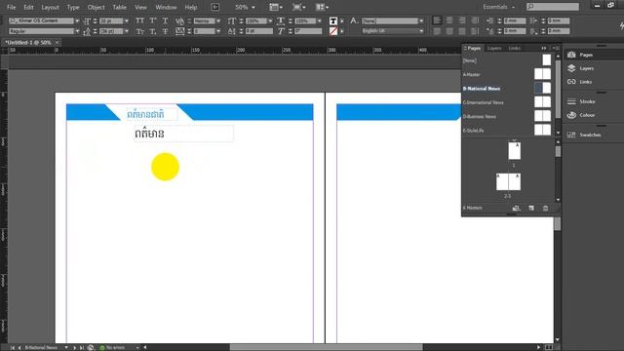The image size is (624, 351).
Task: Open the Layout menu
Action: (50, 7)
